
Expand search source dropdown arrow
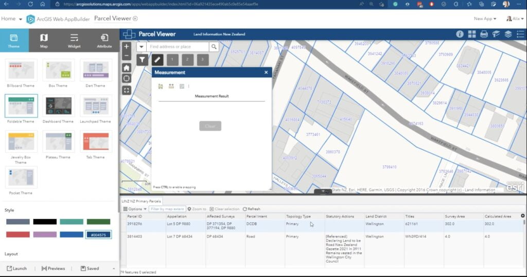(141, 47)
